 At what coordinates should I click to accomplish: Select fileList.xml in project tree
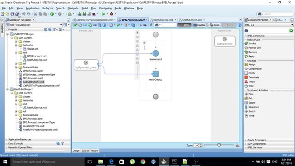coord(33,49)
